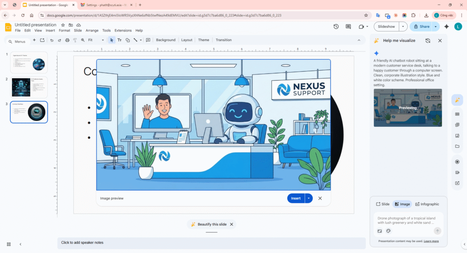Switch to Slide generation mode
Viewport: 467px width, 253px height.
[x=382, y=204]
